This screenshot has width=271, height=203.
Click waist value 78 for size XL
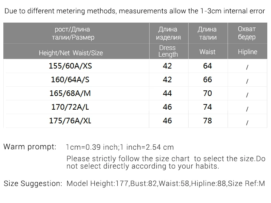pos(208,120)
